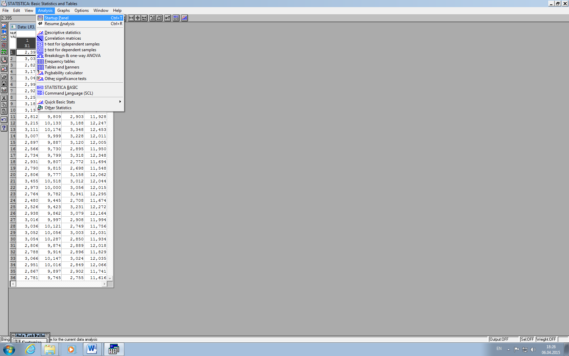Open Breakdown & one-way ANOVA
This screenshot has width=569, height=356.
80,56
